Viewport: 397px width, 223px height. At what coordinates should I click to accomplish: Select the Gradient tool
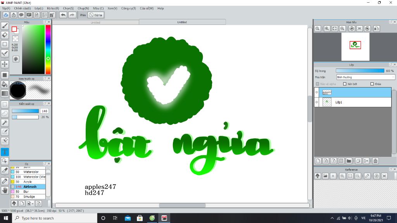5,93
